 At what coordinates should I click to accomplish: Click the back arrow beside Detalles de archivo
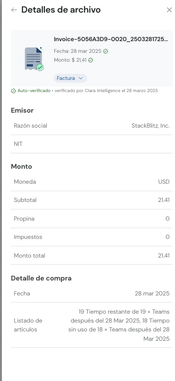(x=14, y=10)
